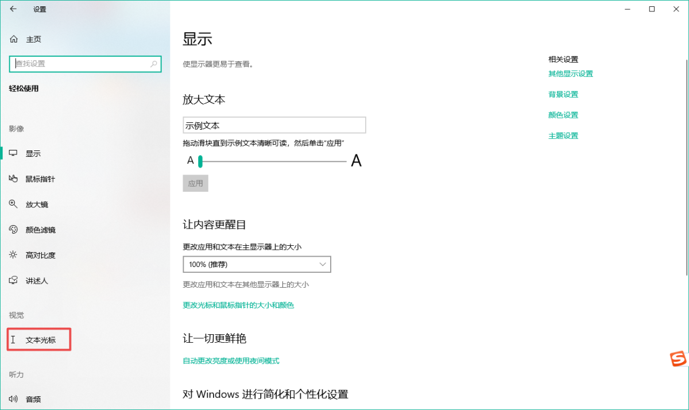Click the 让一切更鲜艳 heading

pos(214,338)
